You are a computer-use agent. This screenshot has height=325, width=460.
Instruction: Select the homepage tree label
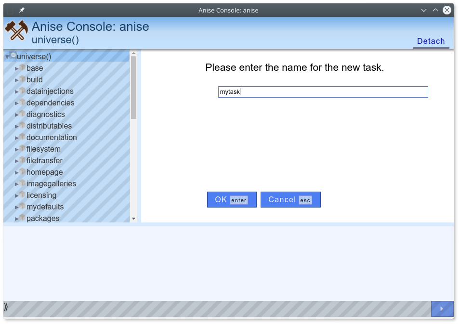(x=45, y=172)
